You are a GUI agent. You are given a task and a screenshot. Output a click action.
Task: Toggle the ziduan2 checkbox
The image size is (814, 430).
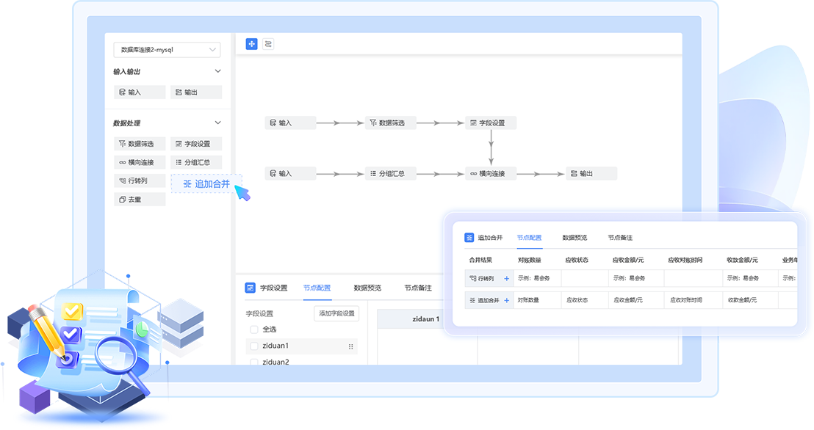point(254,362)
